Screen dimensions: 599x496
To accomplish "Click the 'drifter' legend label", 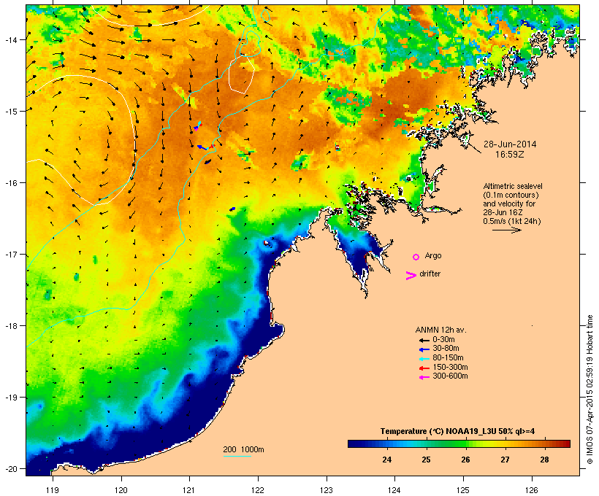I will [x=430, y=274].
